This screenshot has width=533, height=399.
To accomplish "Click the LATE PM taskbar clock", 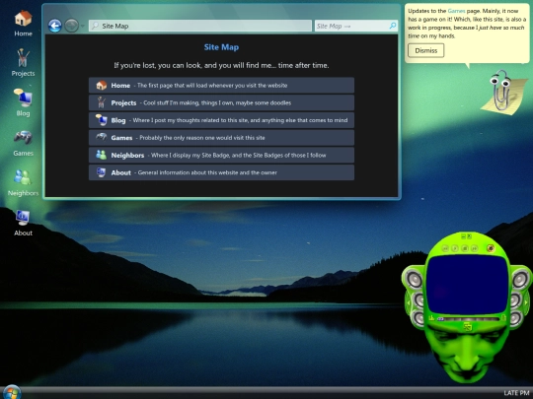I will [x=516, y=393].
